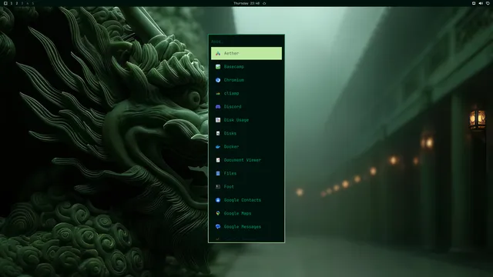The height and width of the screenshot is (277, 493).
Task: Open the menu icon in top-left bar
Action: pos(5,3)
